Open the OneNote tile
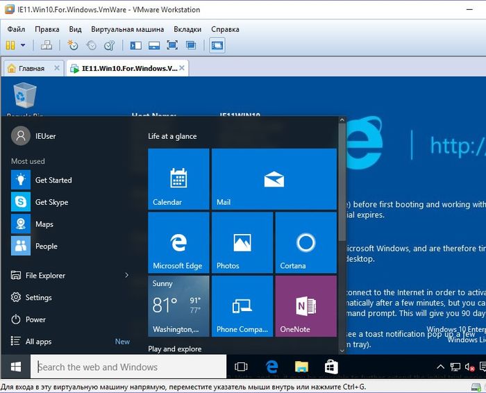The height and width of the screenshot is (393, 486). (305, 306)
